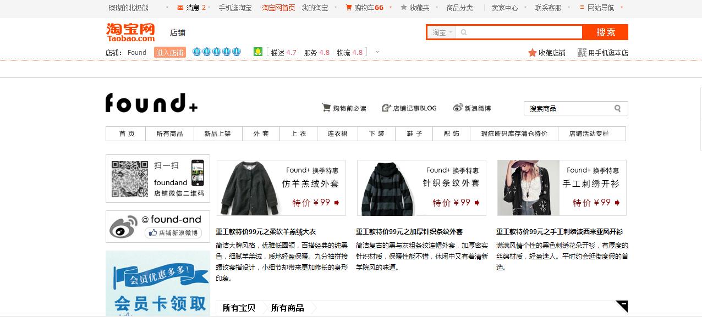The height and width of the screenshot is (317, 702).
Task: Open 购物前必读 via the cart icon
Action: 326,108
